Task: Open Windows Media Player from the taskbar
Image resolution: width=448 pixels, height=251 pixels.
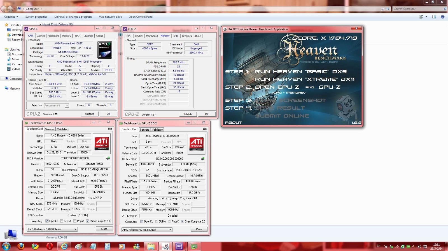Action: pyautogui.click(x=122, y=246)
